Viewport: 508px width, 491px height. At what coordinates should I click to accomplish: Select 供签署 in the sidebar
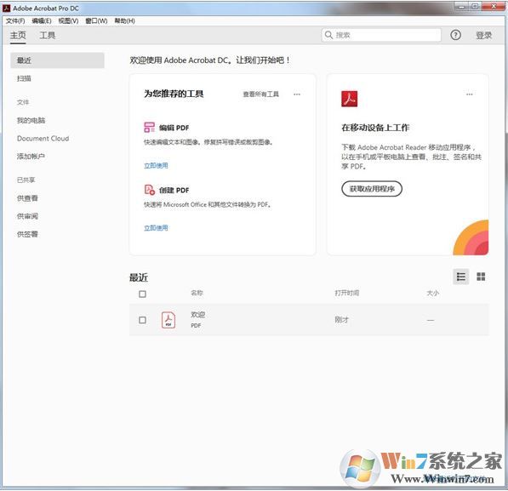point(27,234)
